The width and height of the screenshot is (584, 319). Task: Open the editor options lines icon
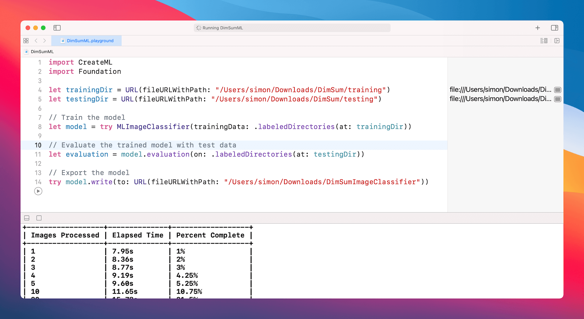click(x=544, y=41)
